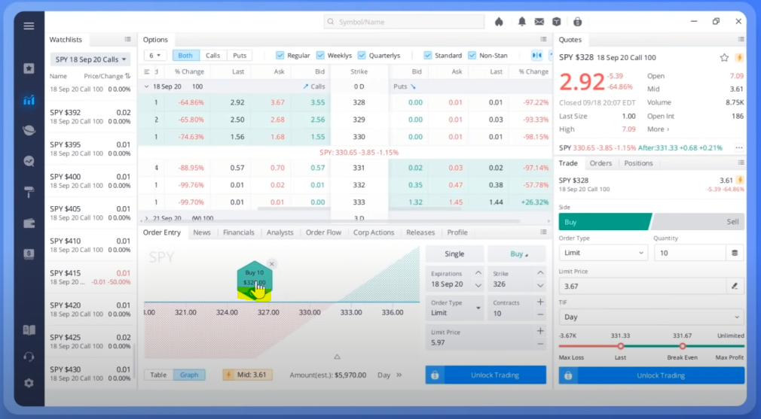
Task: Click Unlock Trading in Trade panel
Action: [x=651, y=375]
